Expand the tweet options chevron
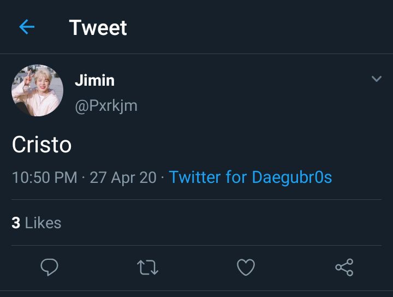Screen dimensions: 393x297 point(377,79)
